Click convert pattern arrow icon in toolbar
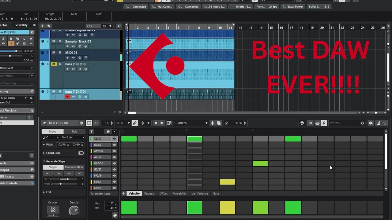Viewport: 392px width, 220px height. [310, 123]
